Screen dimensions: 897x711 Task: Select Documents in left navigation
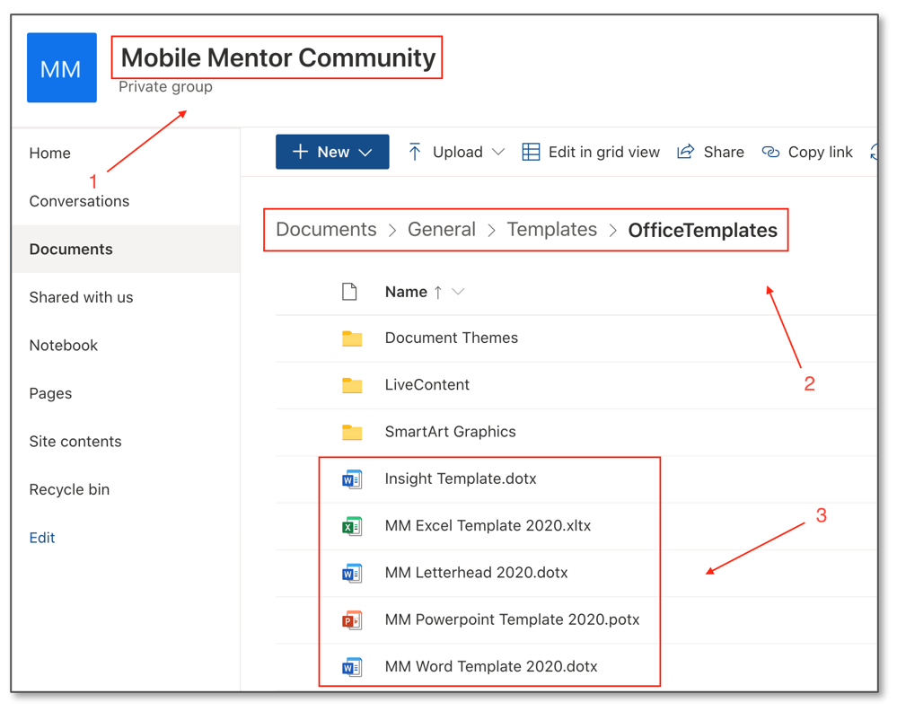pos(71,249)
